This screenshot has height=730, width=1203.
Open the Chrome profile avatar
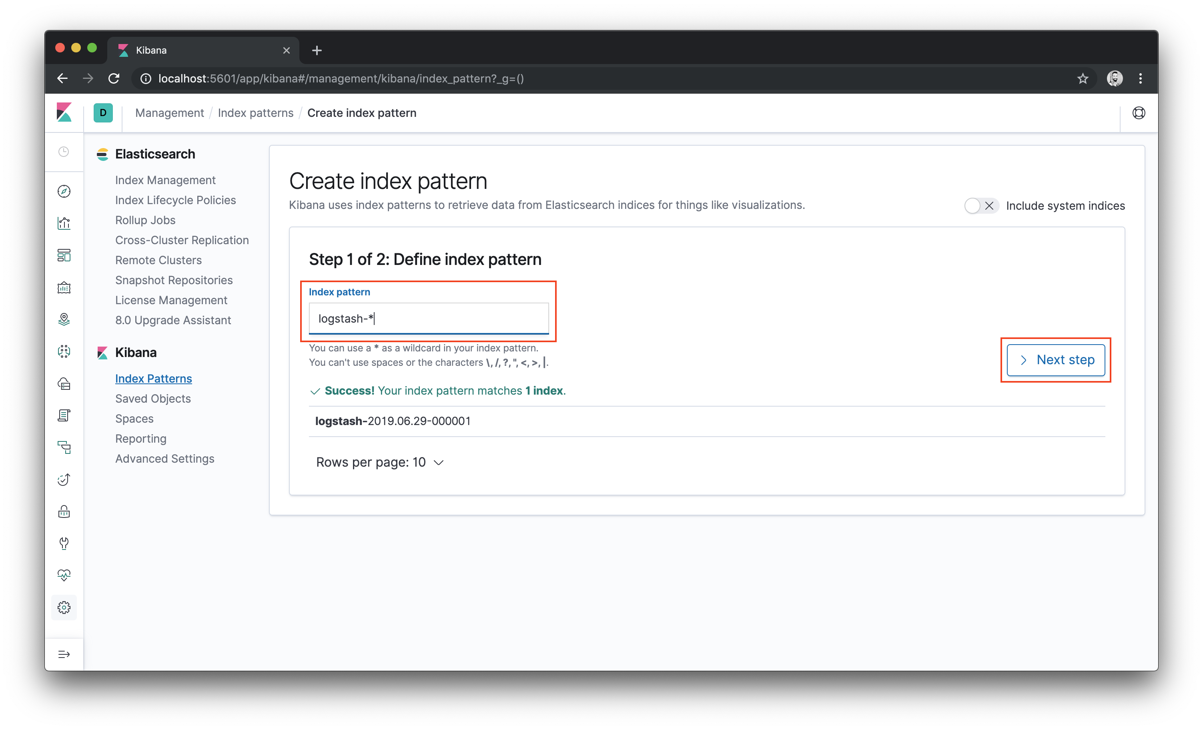coord(1115,78)
